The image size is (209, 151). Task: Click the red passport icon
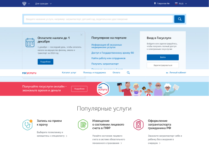pyautogui.click(x=139, y=125)
